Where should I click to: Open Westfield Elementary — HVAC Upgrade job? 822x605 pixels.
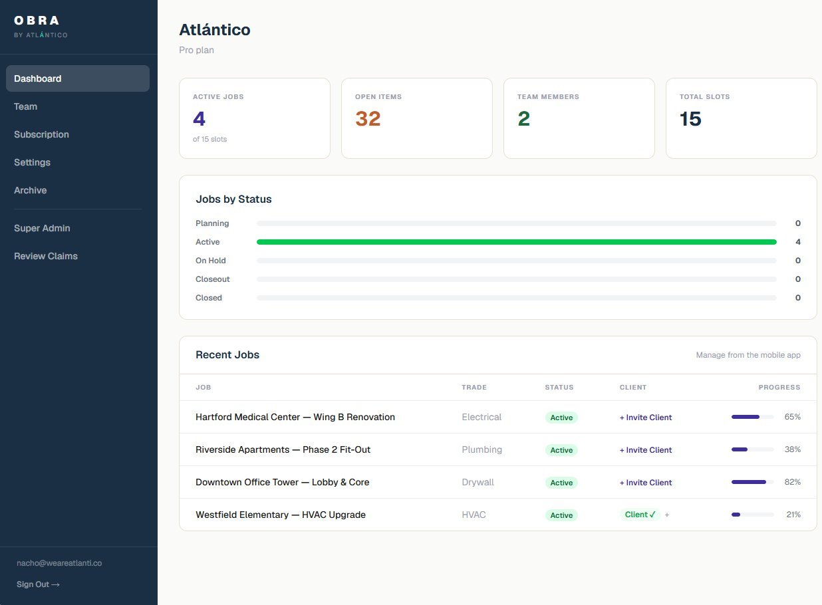(x=281, y=515)
